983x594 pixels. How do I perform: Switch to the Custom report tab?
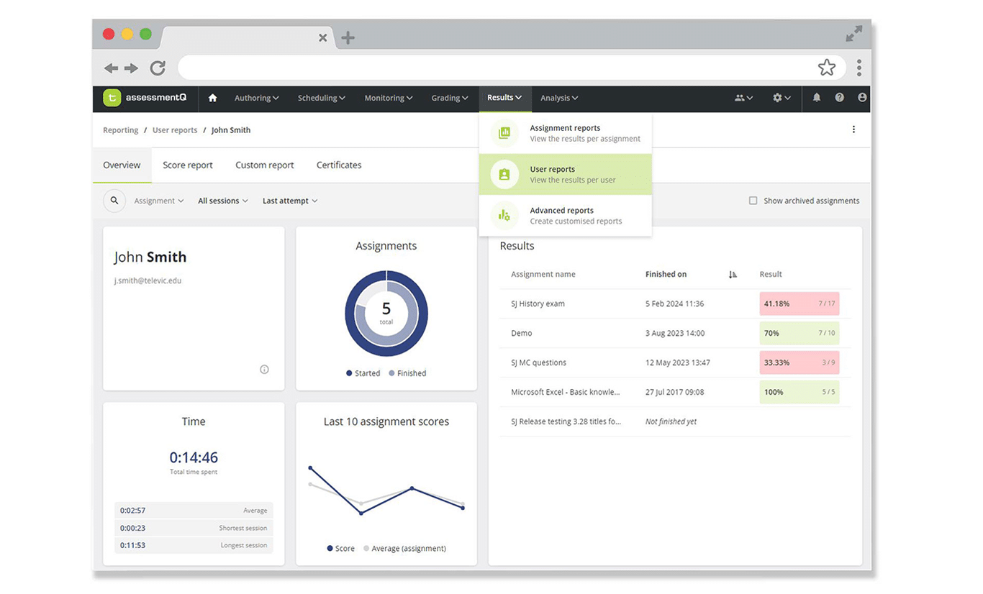(x=265, y=165)
